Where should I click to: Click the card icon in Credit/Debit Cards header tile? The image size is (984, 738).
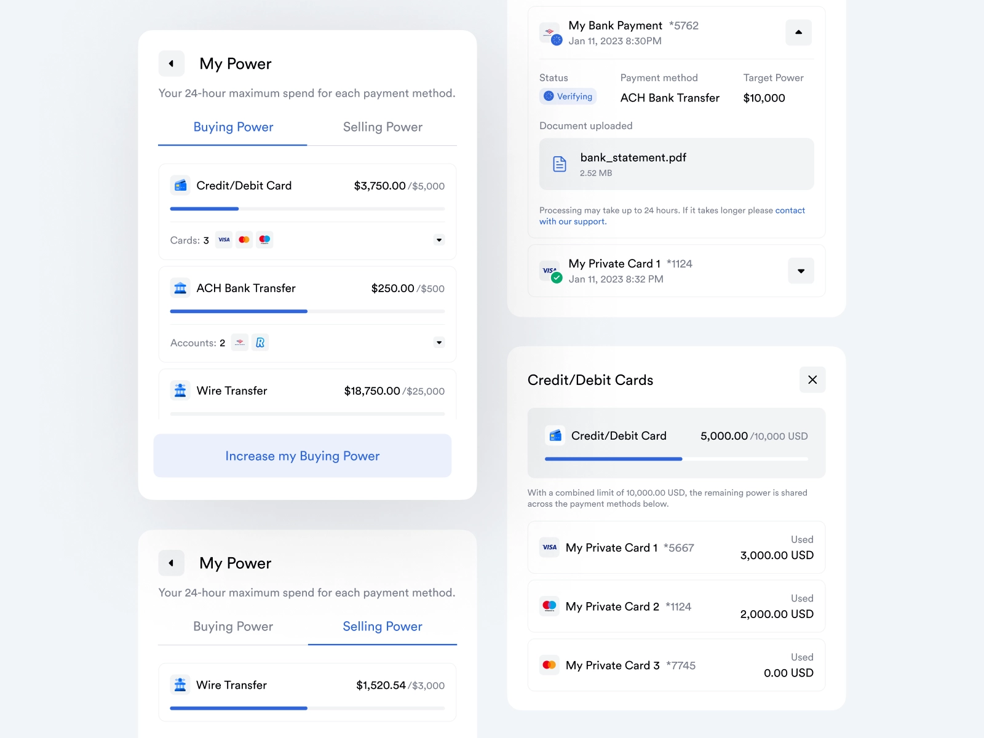[555, 435]
